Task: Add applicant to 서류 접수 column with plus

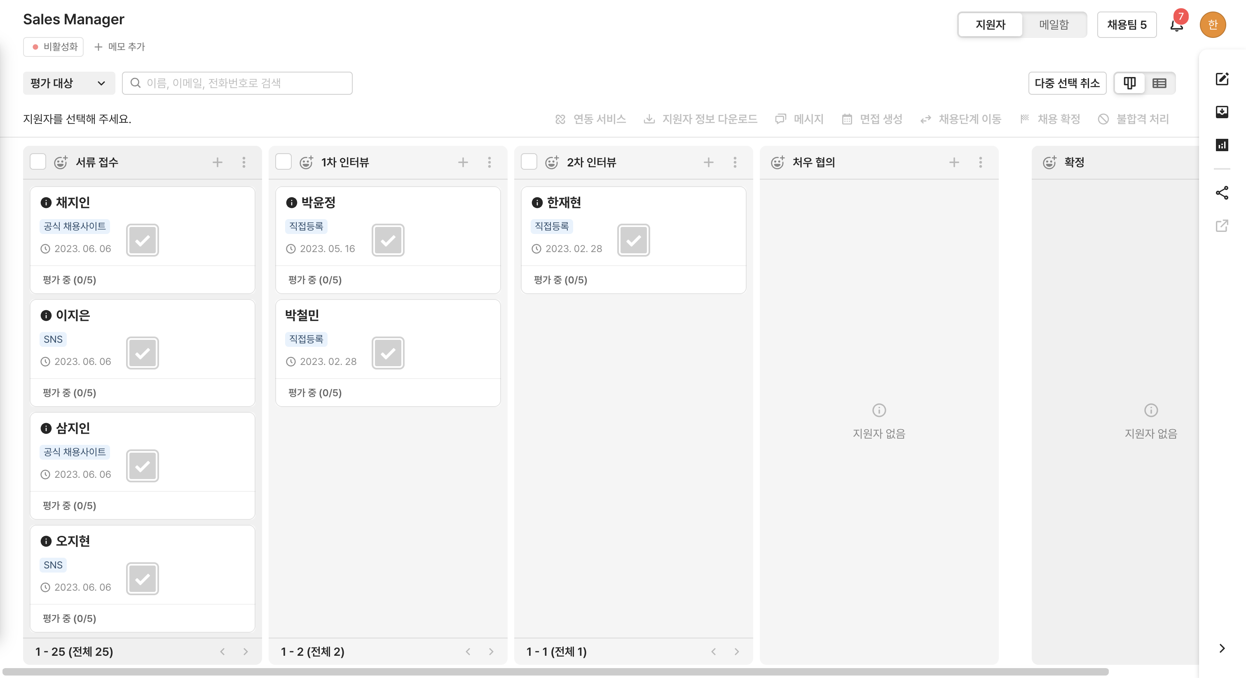Action: (217, 162)
